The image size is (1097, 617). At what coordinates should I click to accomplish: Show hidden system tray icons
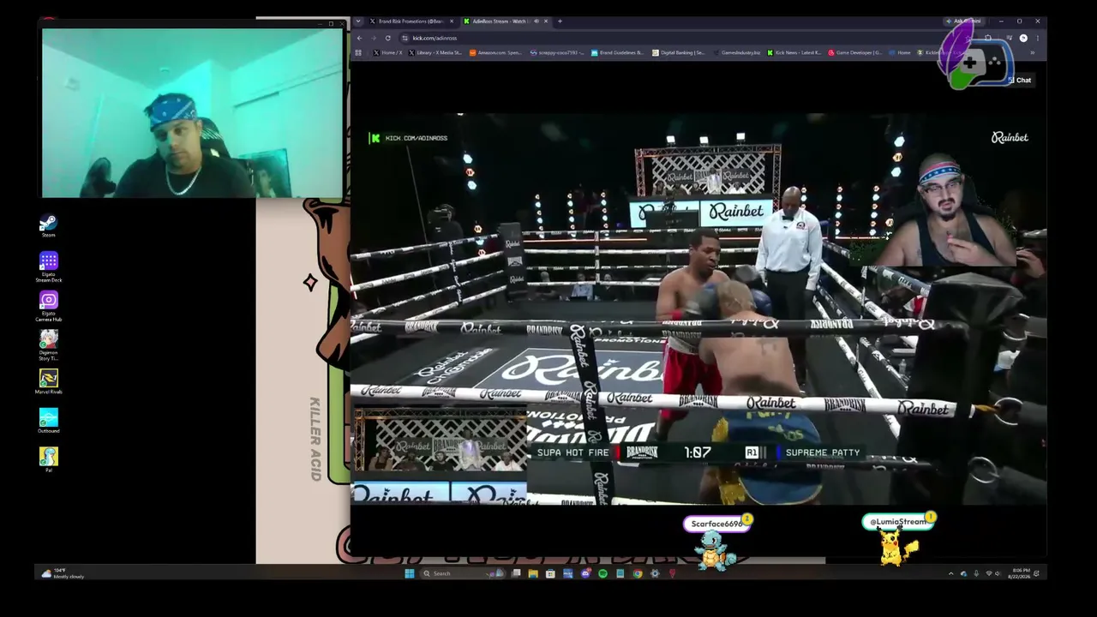coord(950,573)
